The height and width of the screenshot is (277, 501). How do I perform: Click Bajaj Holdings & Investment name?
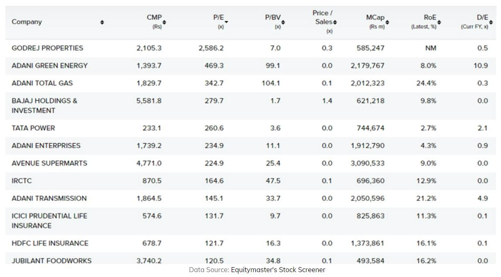tap(44, 106)
